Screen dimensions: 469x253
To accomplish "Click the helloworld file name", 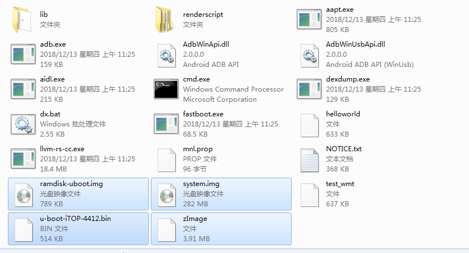I will pos(343,114).
